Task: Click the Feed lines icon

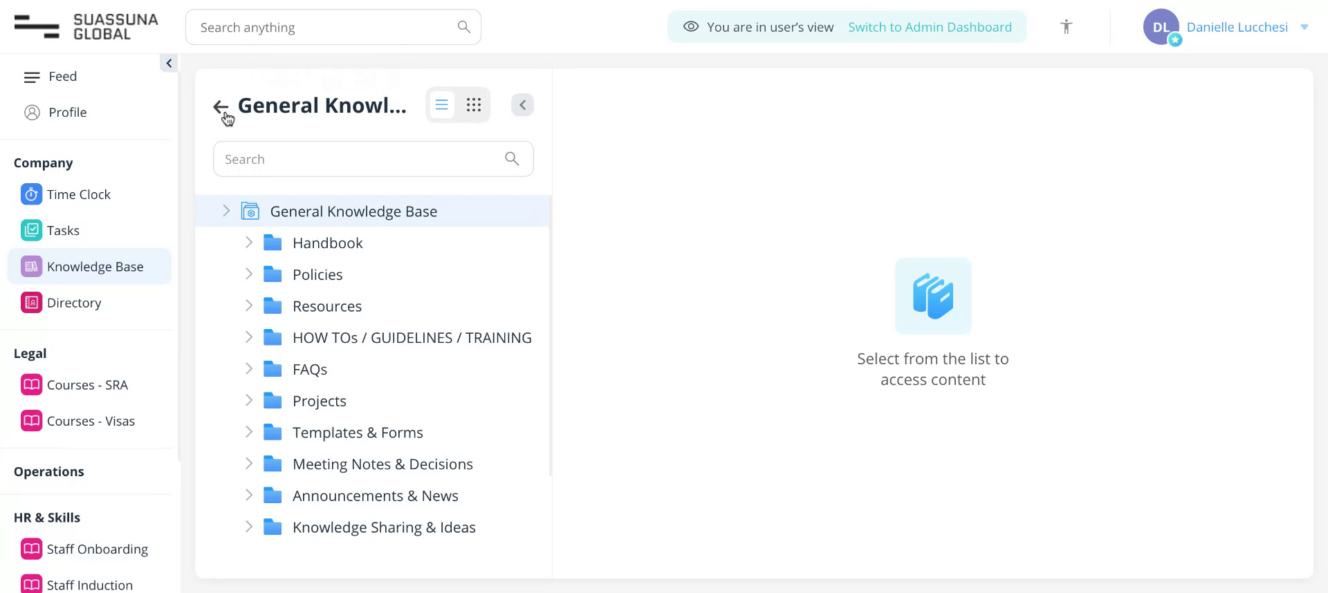Action: [x=32, y=77]
